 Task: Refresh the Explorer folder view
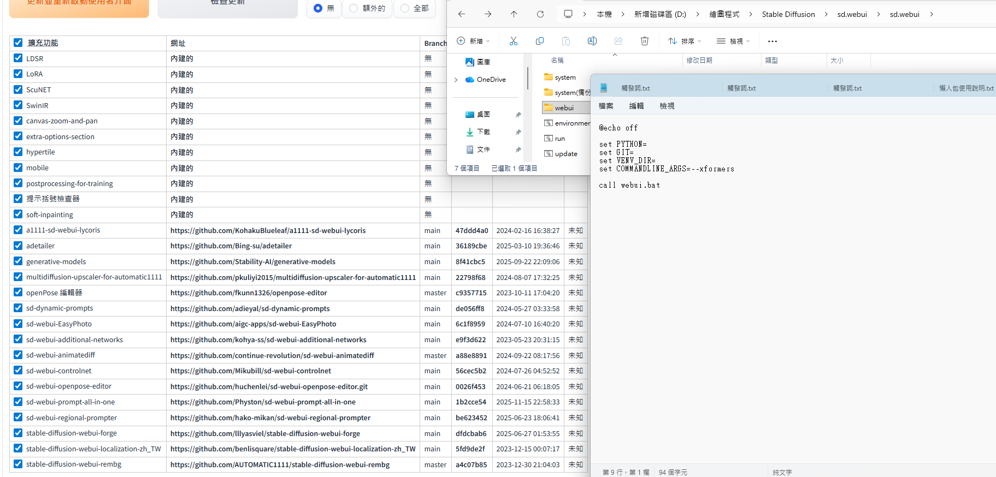tap(540, 14)
